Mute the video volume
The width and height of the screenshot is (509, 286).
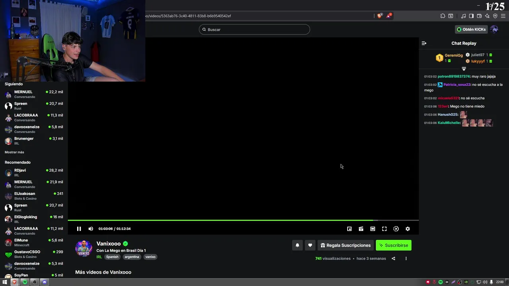coord(91,229)
